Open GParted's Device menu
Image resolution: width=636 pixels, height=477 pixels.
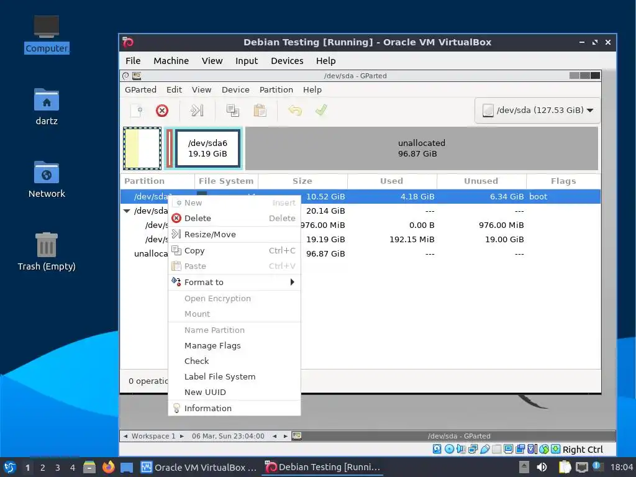click(x=235, y=89)
